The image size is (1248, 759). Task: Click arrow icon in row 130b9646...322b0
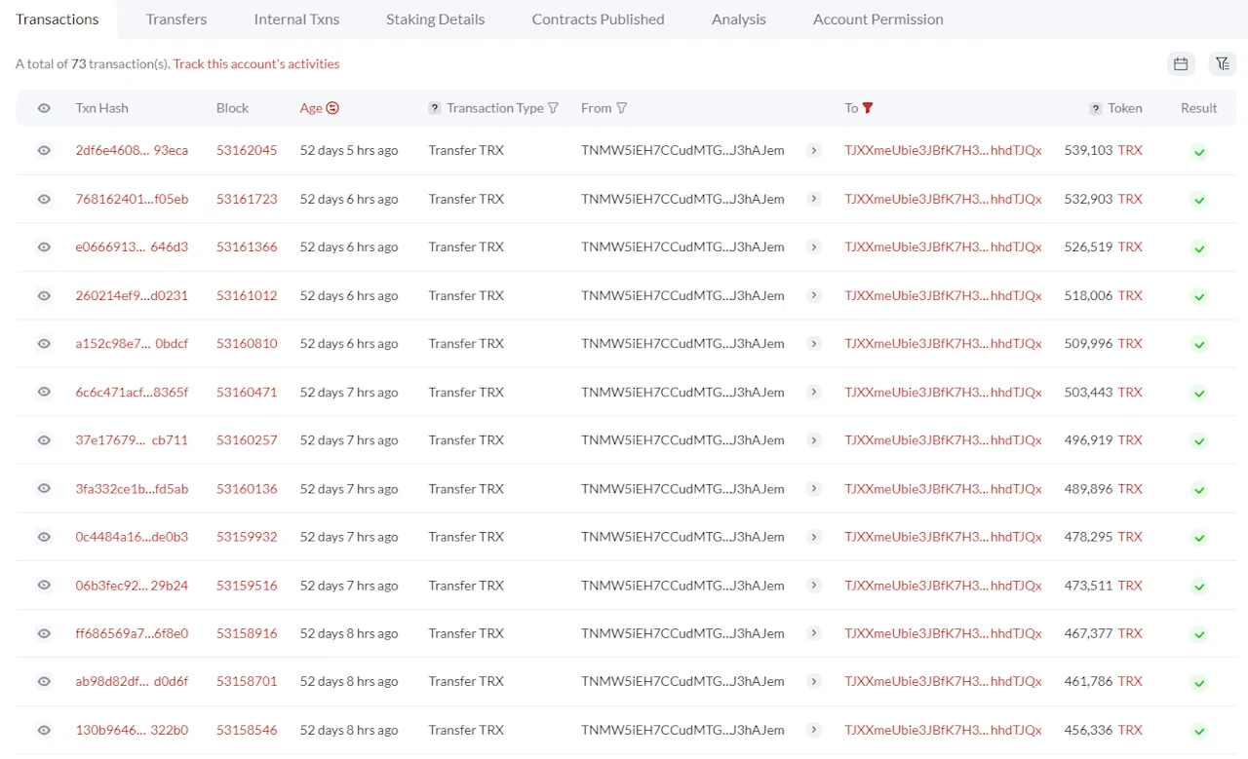(x=814, y=730)
